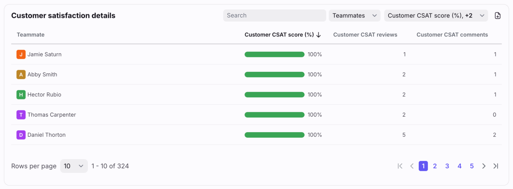Open the Teammates dropdown

354,16
